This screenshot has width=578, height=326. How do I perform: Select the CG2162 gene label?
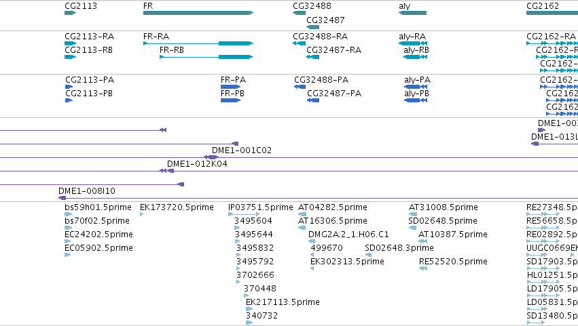pos(542,6)
